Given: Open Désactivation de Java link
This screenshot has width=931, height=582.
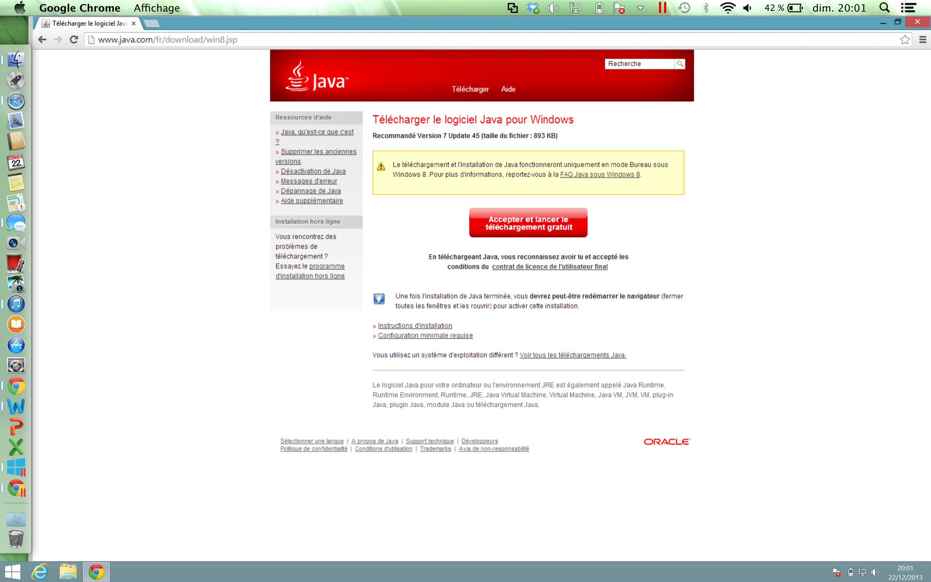Looking at the screenshot, I should (x=313, y=171).
